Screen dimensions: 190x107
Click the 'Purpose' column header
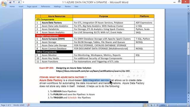click(x=104, y=16)
